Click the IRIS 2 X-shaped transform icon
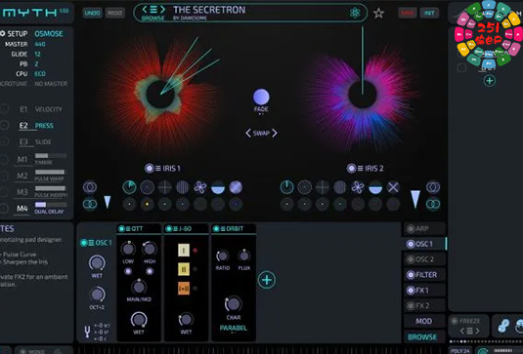523x354 pixels. [x=393, y=187]
